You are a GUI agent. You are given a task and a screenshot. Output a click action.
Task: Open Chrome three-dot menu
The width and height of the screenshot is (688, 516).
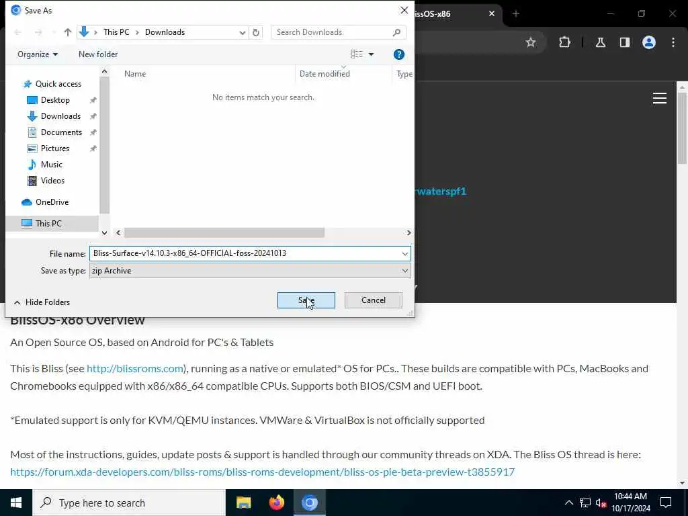coord(673,42)
